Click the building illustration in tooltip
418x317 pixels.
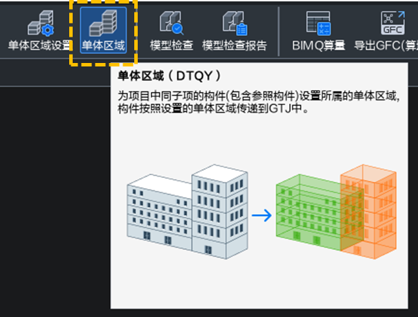(x=262, y=212)
